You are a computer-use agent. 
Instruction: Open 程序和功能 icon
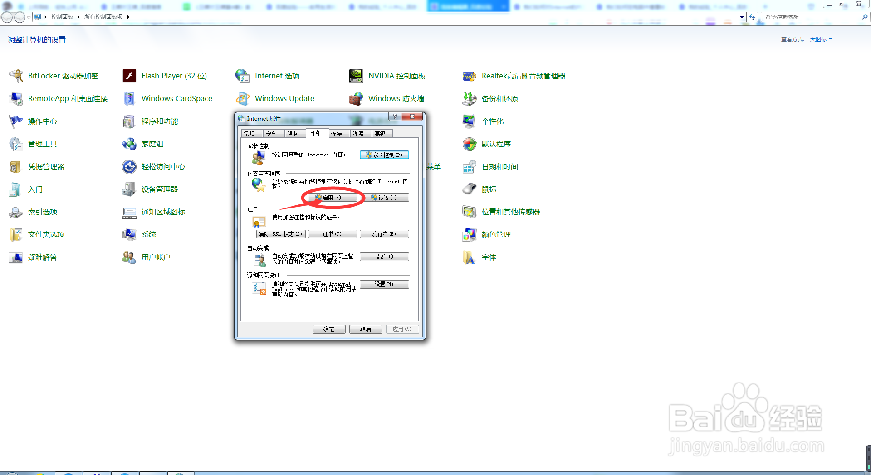tap(129, 121)
